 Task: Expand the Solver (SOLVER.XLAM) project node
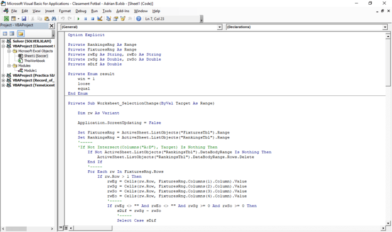pyautogui.click(x=3, y=41)
